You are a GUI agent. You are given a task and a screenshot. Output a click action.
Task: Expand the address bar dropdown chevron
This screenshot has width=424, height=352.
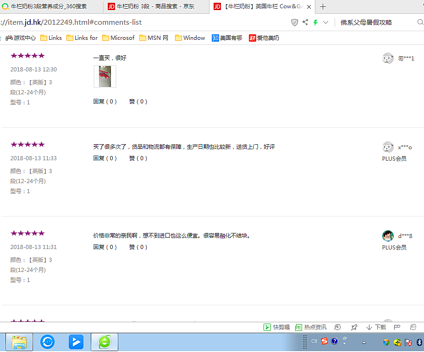point(326,22)
